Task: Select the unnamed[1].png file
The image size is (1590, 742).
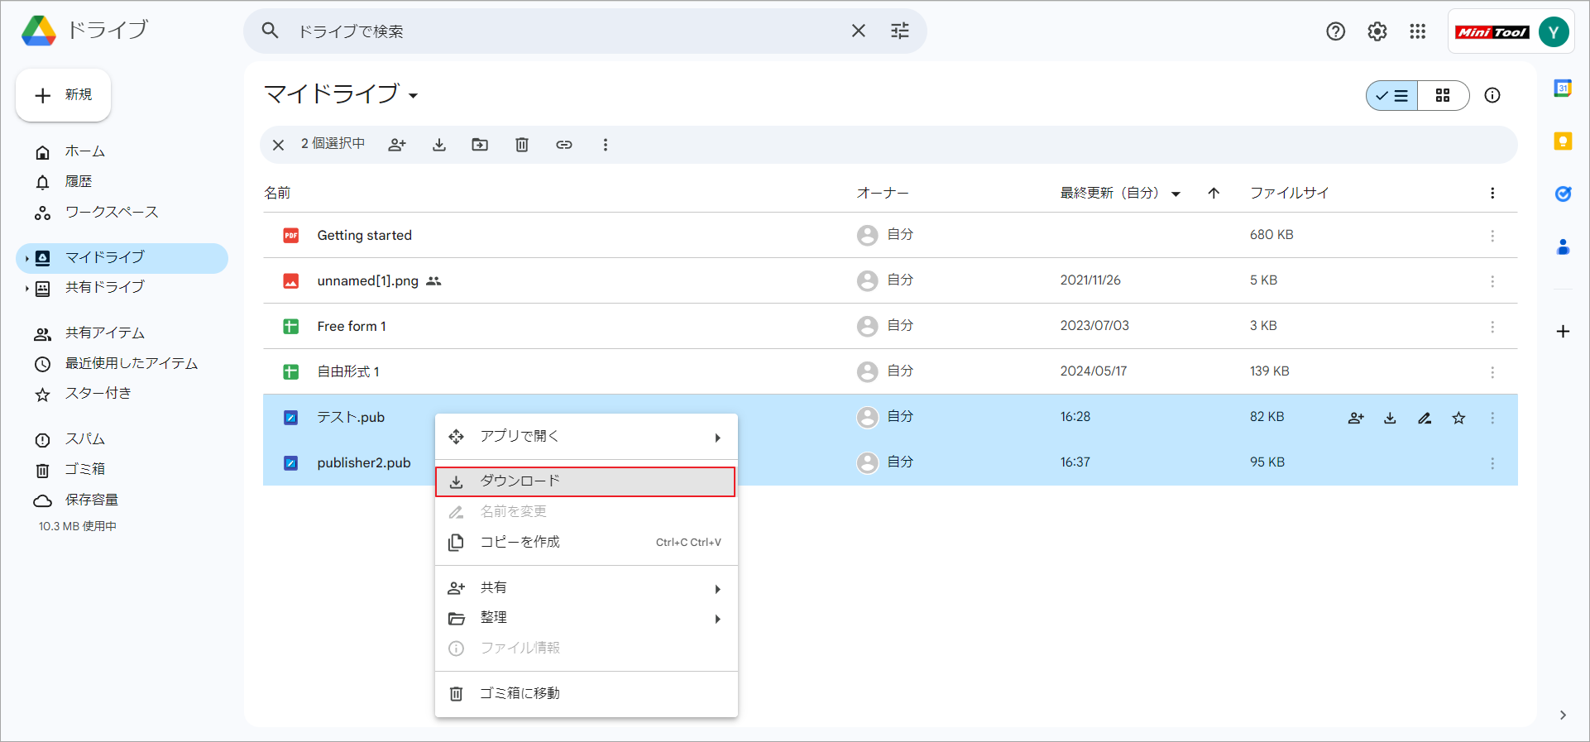Action: coord(890,280)
